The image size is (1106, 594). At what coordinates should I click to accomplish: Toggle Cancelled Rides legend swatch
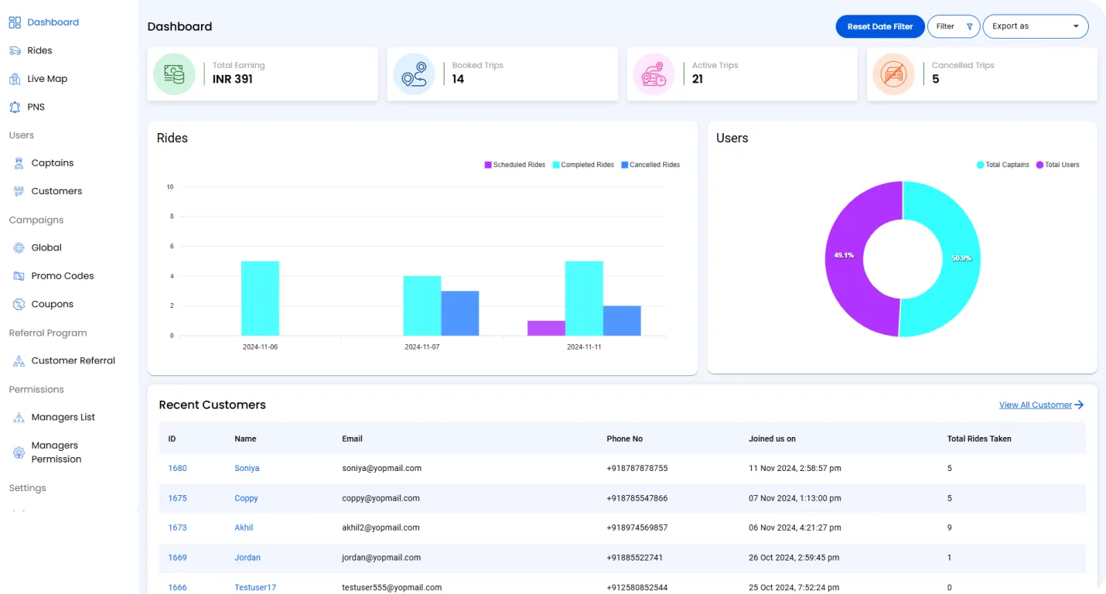coord(625,165)
